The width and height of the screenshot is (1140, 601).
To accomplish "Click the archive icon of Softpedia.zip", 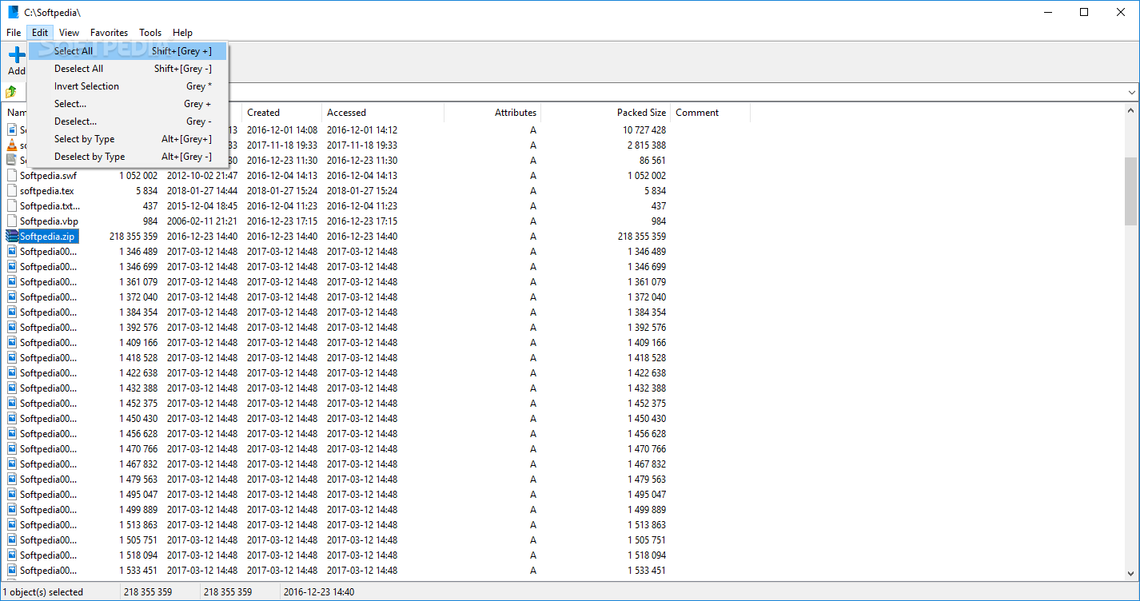I will pyautogui.click(x=12, y=236).
